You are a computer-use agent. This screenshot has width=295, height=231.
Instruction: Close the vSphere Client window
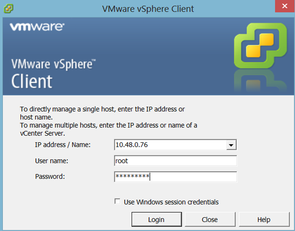pyautogui.click(x=285, y=6)
